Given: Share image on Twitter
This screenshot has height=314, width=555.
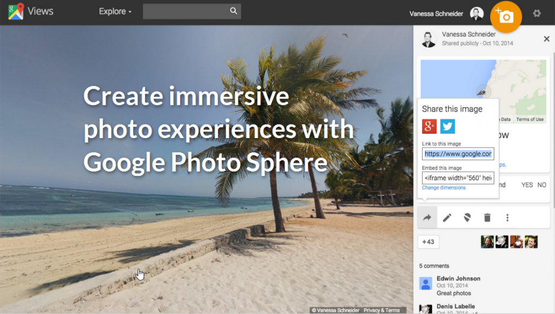Looking at the screenshot, I should click(x=447, y=126).
